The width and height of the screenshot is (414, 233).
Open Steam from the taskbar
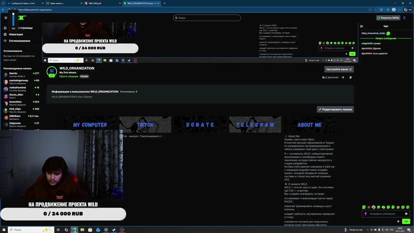tap(114, 230)
